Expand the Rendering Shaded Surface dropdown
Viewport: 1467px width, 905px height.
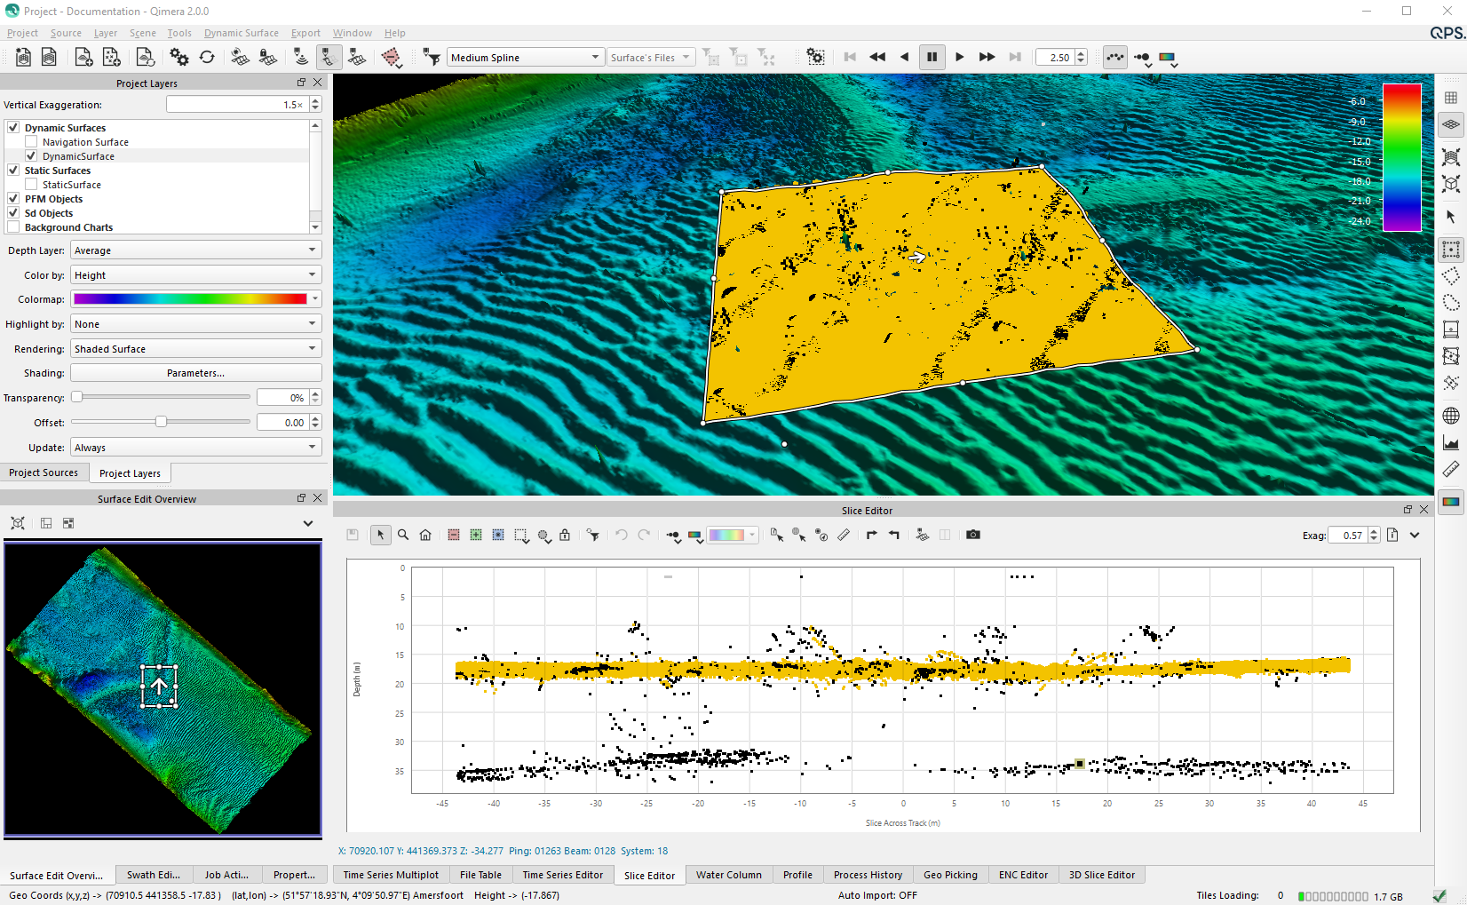coord(195,349)
